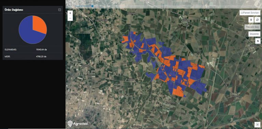Click the circular play button on timeline bar
Image resolution: width=262 pixels, height=129 pixels.
coord(70,4)
